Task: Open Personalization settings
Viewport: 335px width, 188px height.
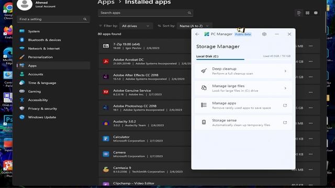Action: pyautogui.click(x=53, y=57)
